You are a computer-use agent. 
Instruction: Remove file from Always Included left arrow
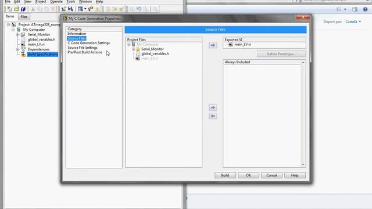pyautogui.click(x=213, y=116)
